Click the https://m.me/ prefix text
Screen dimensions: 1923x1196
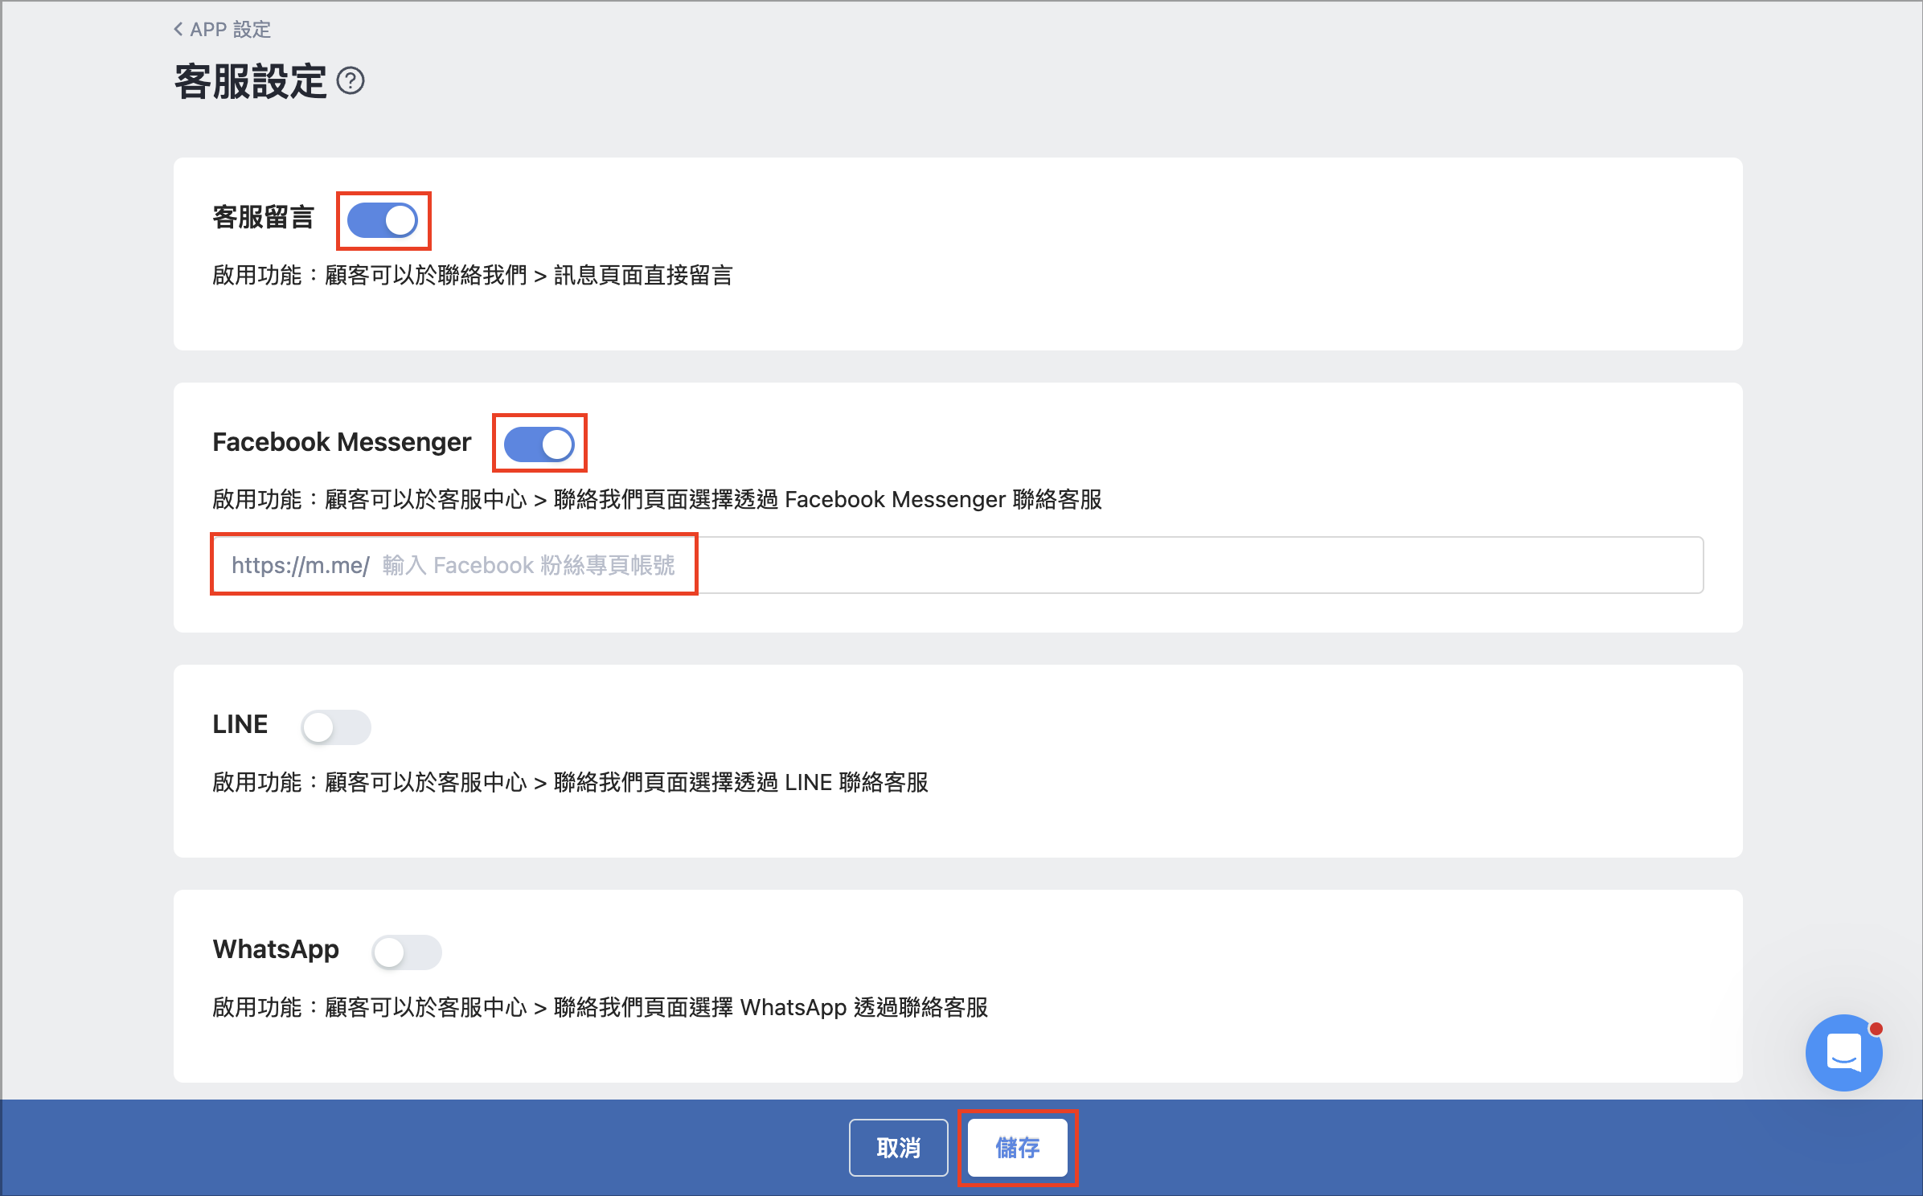pos(301,566)
